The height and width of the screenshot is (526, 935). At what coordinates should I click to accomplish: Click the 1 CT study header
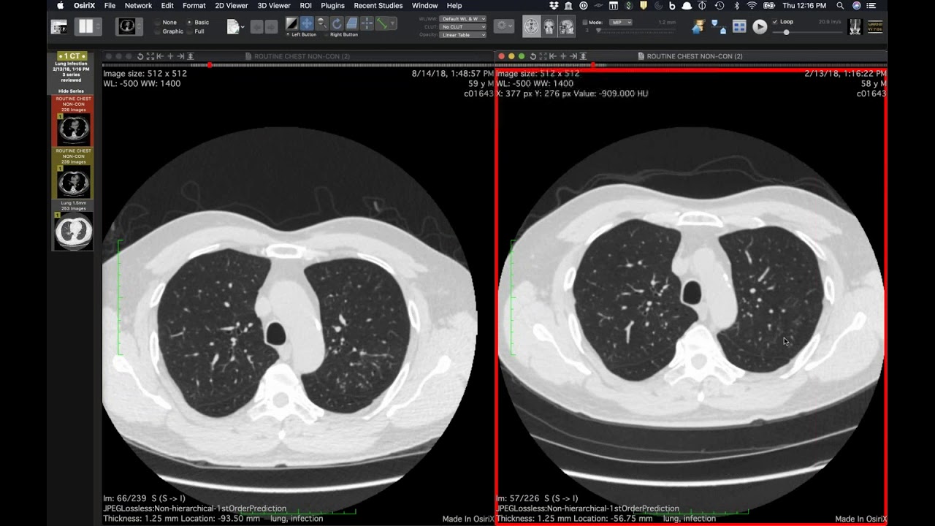pos(72,56)
